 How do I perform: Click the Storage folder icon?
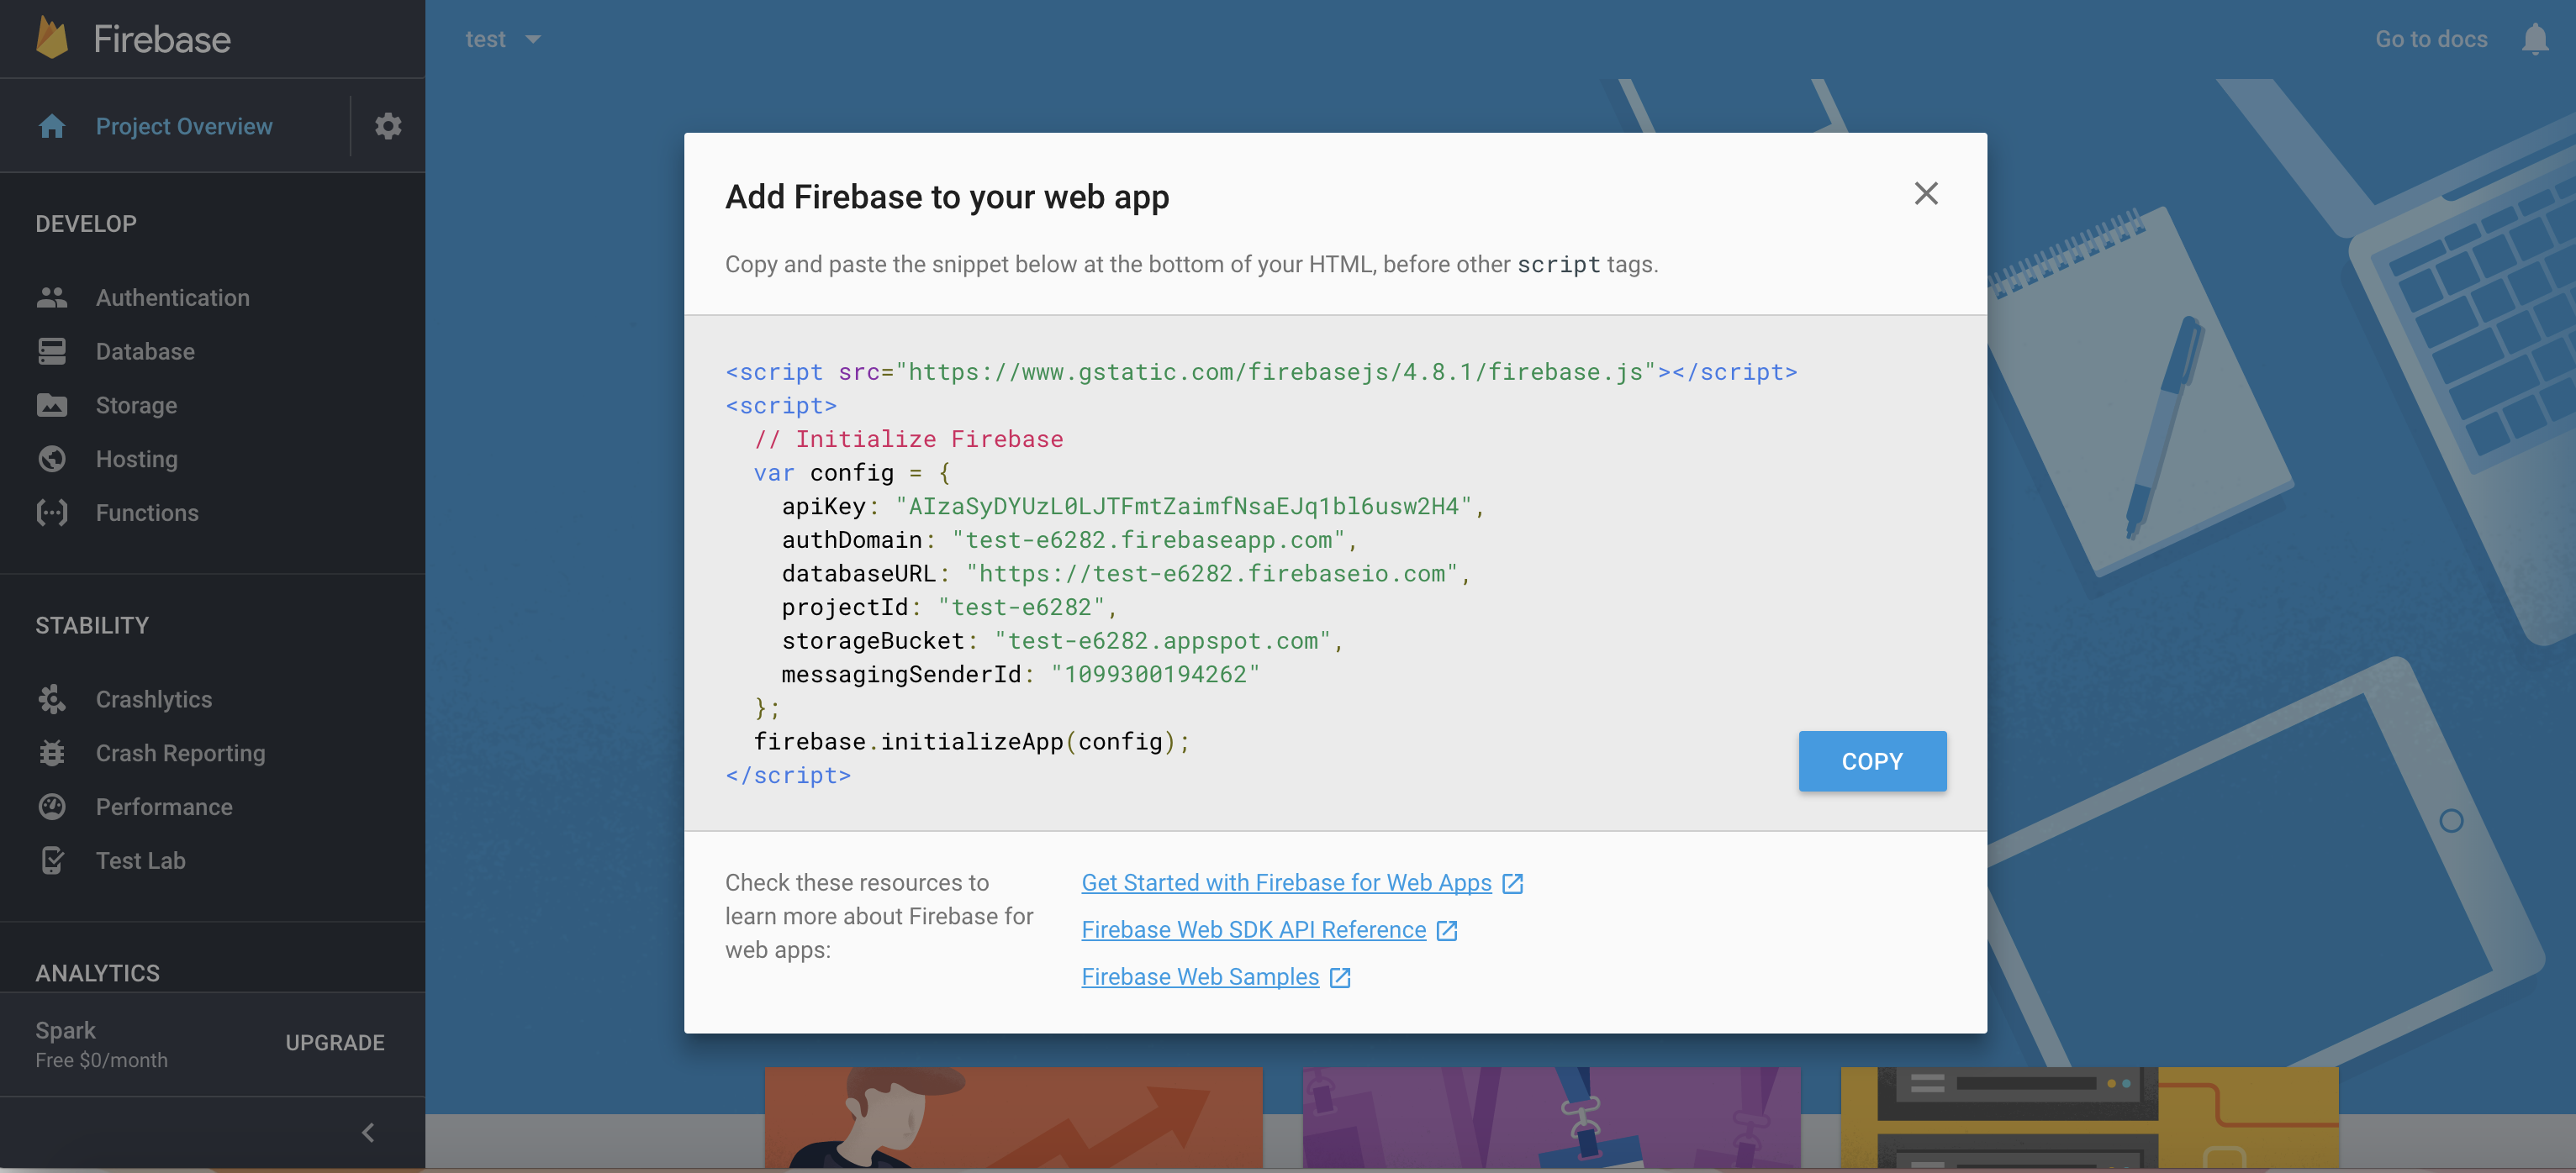[x=52, y=405]
